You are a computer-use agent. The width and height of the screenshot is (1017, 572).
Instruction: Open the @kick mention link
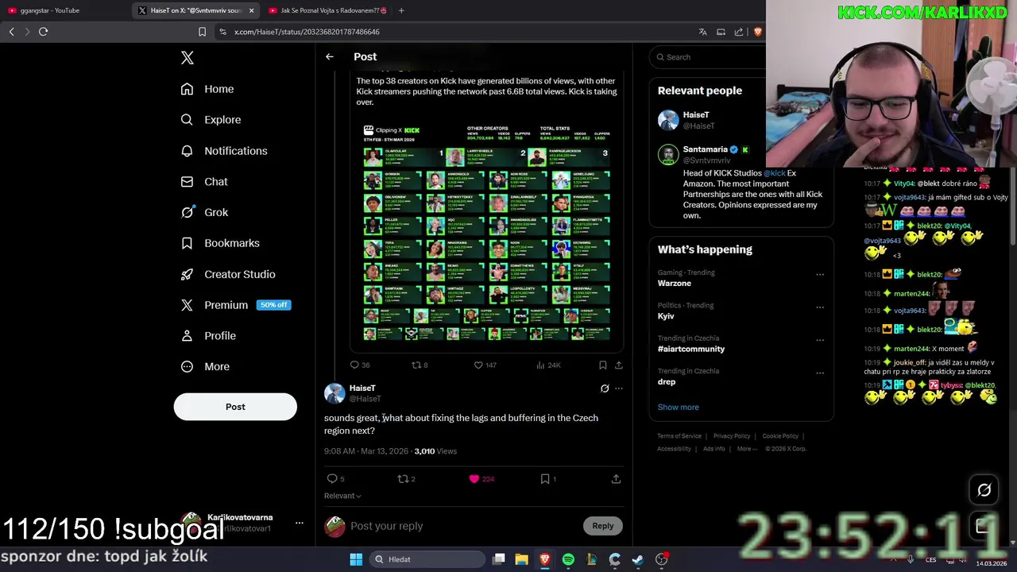(x=775, y=173)
